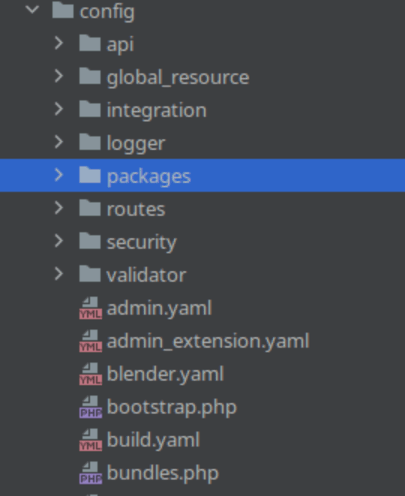Click the config folder icon
The height and width of the screenshot is (496, 405).
(x=63, y=10)
